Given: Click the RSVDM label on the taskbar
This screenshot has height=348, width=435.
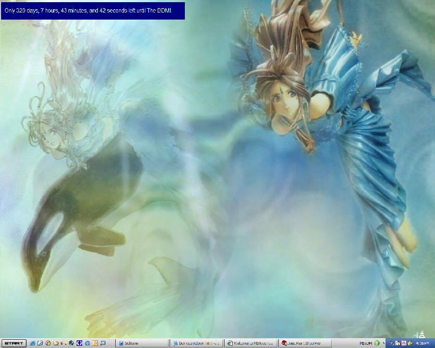Looking at the screenshot, I should tap(365, 343).
